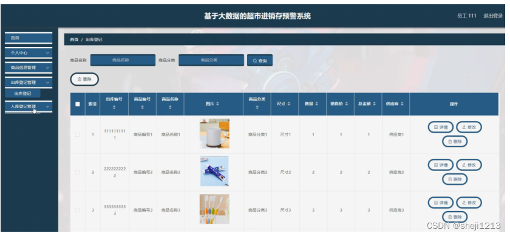Expand the 商品信息管理 sidebar menu
This screenshot has height=236, width=510.
pos(29,68)
